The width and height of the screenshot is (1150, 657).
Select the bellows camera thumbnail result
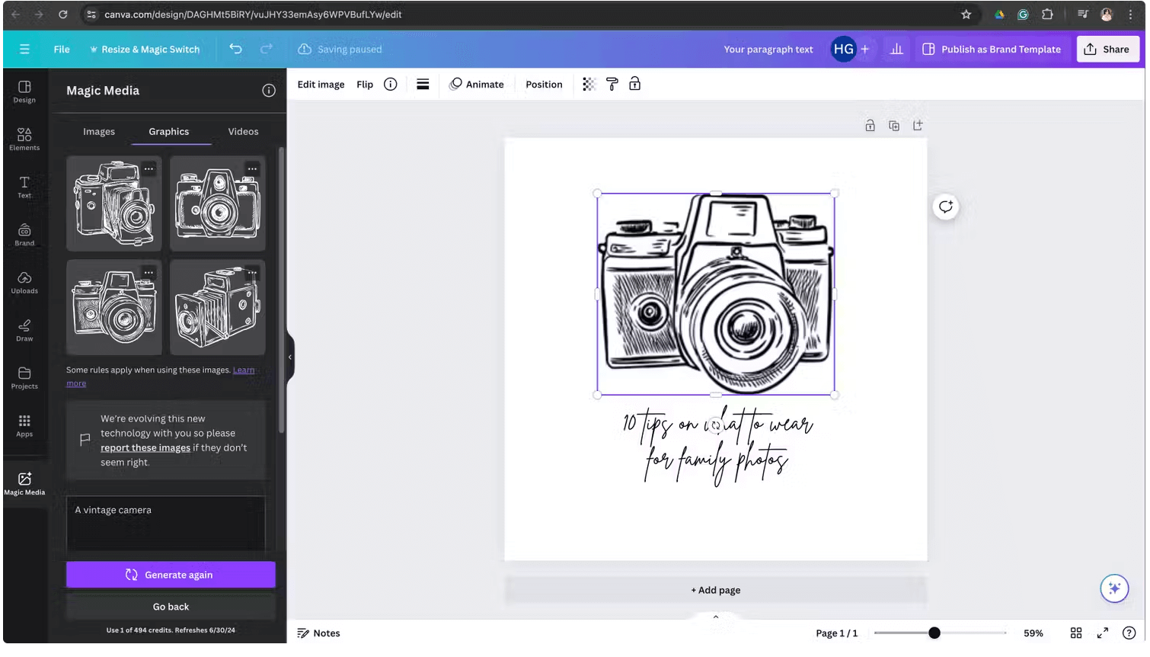(217, 307)
